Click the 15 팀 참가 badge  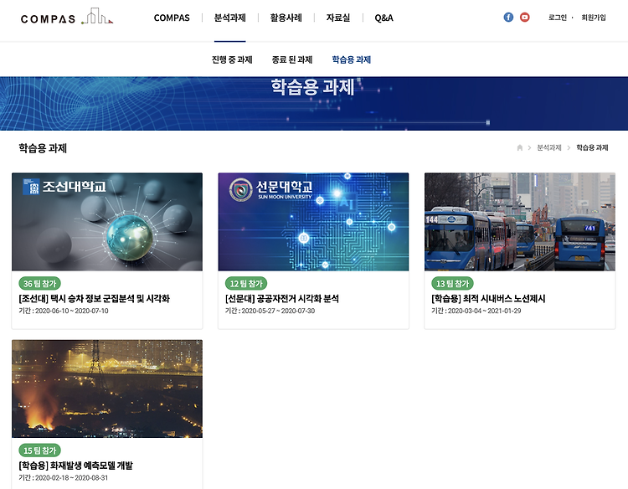39,450
